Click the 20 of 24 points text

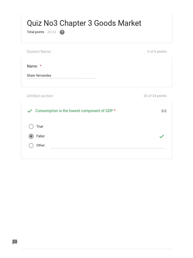coord(155,96)
